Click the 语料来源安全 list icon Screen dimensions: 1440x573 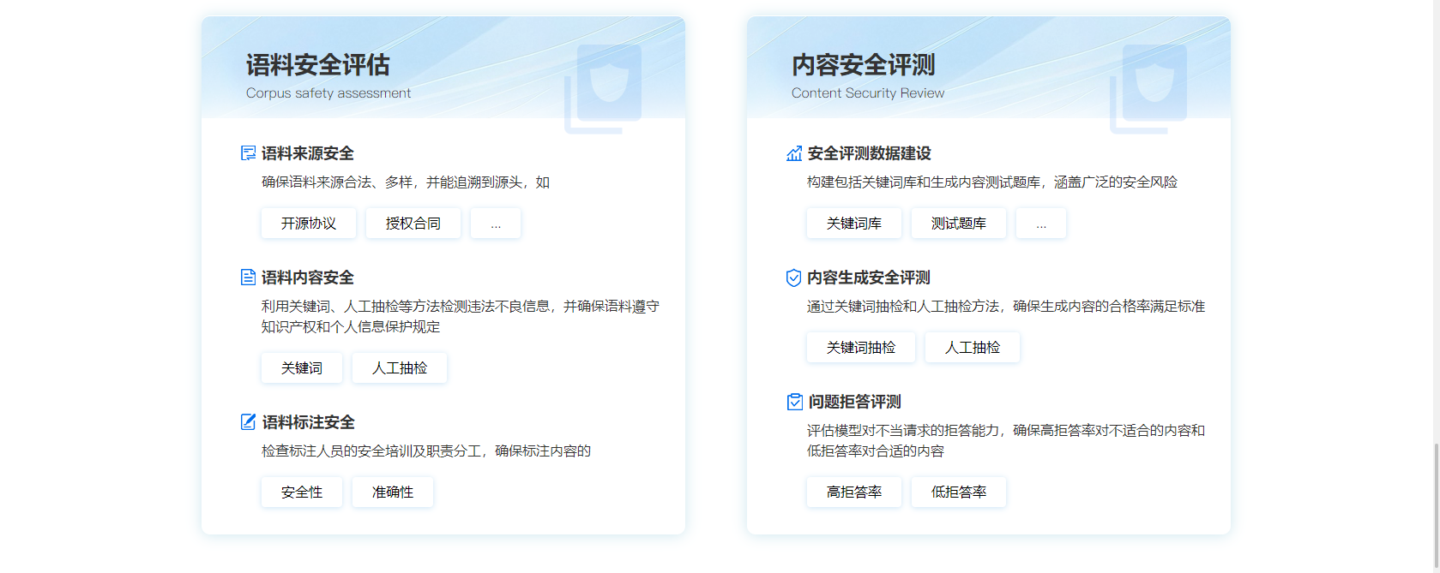[248, 153]
